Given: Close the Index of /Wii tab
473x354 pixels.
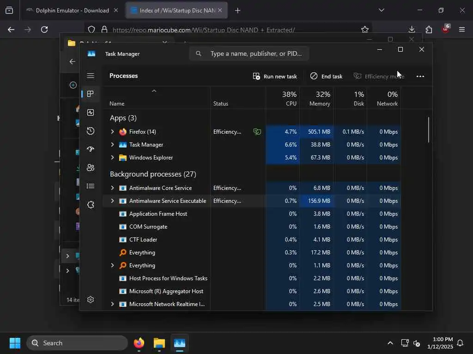Looking at the screenshot, I should (x=220, y=10).
